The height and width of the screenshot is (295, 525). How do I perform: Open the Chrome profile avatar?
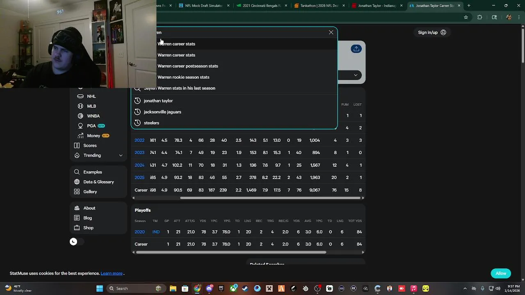509,17
